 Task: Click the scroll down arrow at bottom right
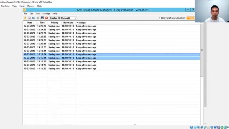pyautogui.click(x=205, y=124)
